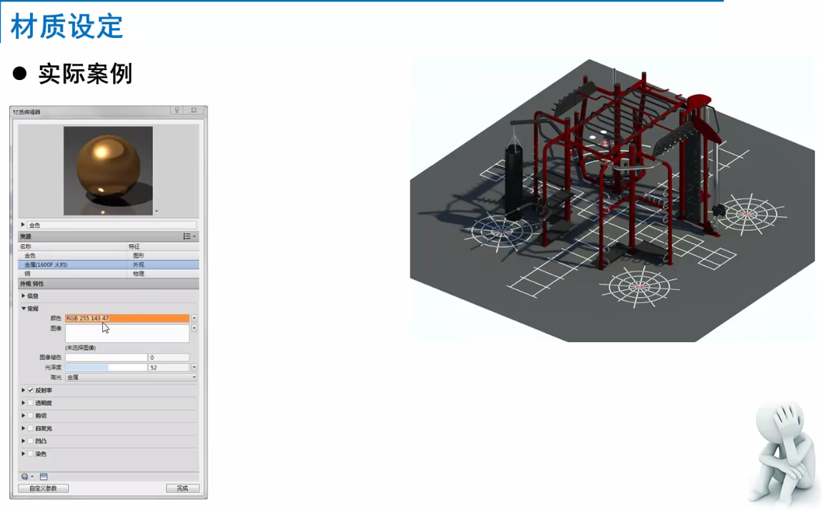Click the 完成 button

182,489
